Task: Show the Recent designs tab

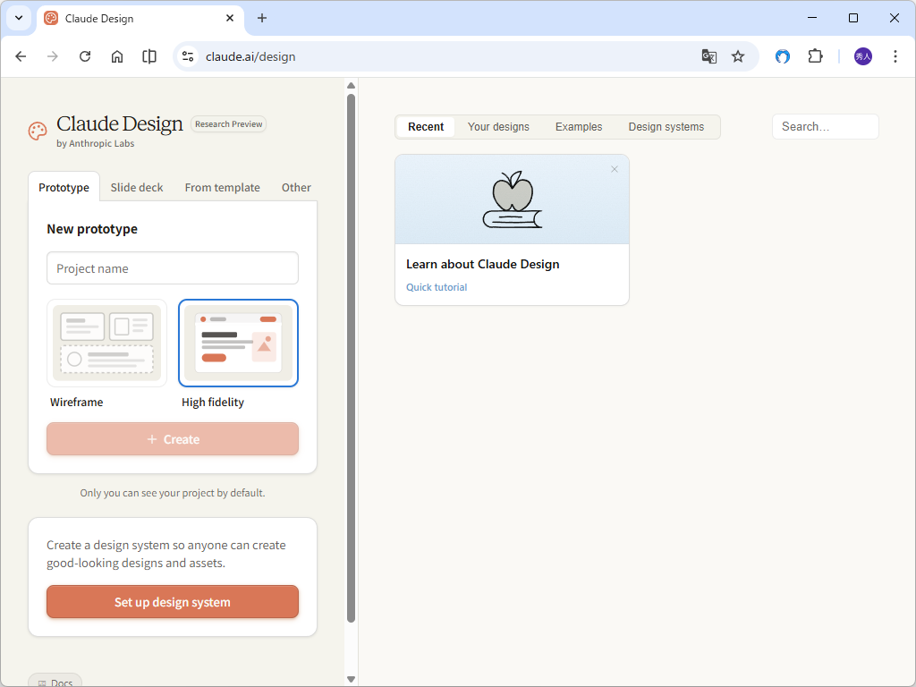Action: (x=426, y=127)
